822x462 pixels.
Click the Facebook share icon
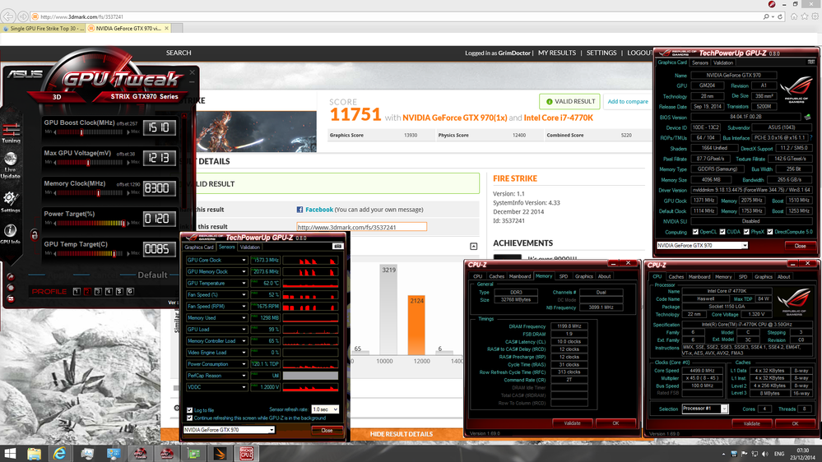pyautogui.click(x=300, y=210)
